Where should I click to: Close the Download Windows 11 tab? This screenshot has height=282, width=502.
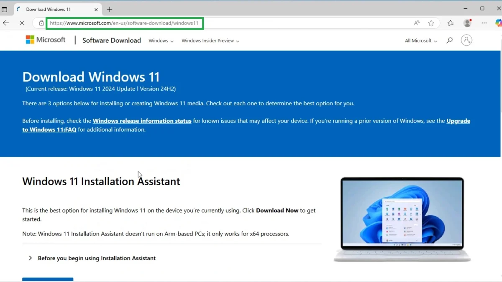click(x=96, y=9)
